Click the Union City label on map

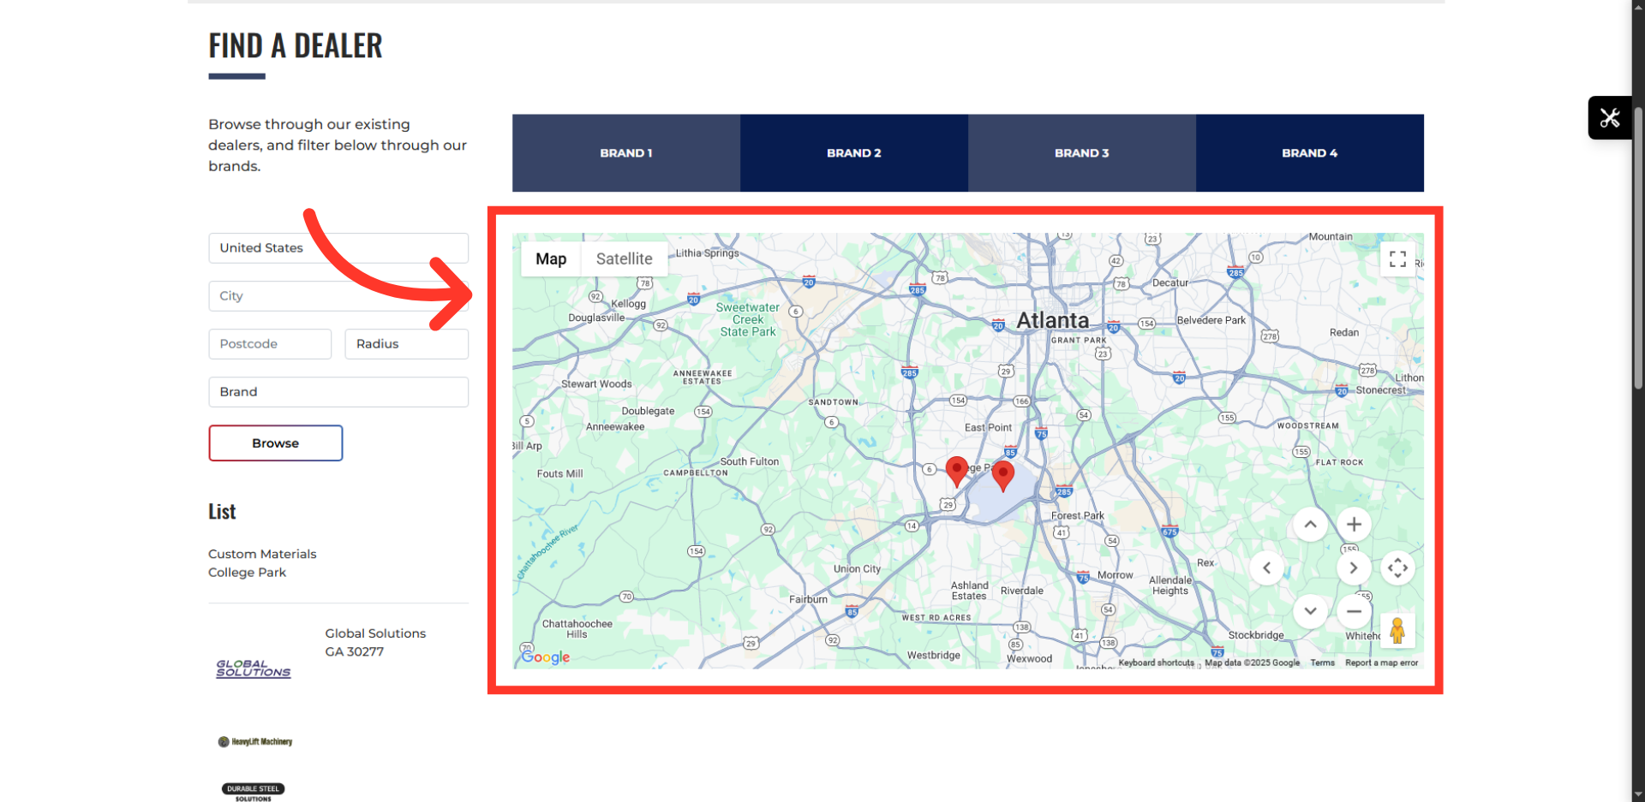point(857,568)
